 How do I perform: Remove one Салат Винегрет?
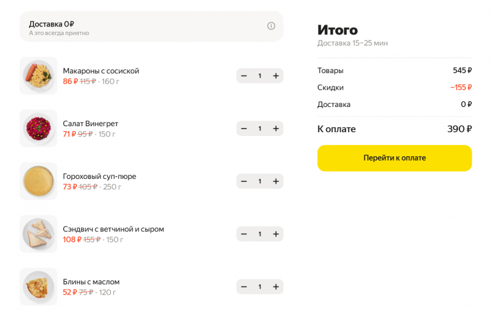pos(244,129)
